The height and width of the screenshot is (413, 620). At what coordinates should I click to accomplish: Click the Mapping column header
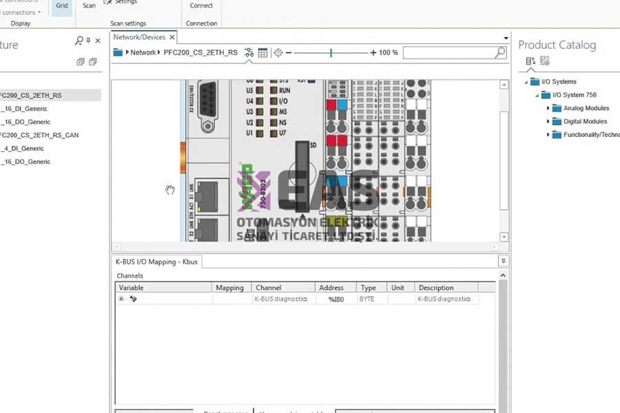point(231,288)
